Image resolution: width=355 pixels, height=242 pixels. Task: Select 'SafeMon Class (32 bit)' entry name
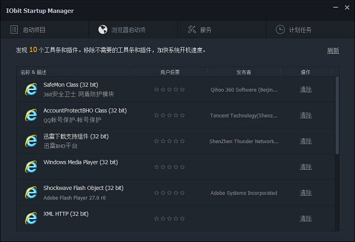70,85
